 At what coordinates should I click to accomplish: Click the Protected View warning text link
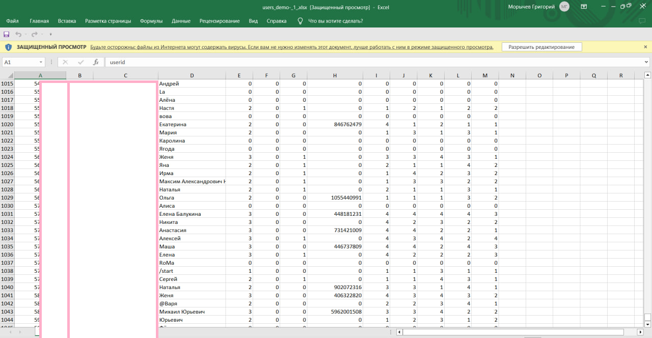pos(291,47)
